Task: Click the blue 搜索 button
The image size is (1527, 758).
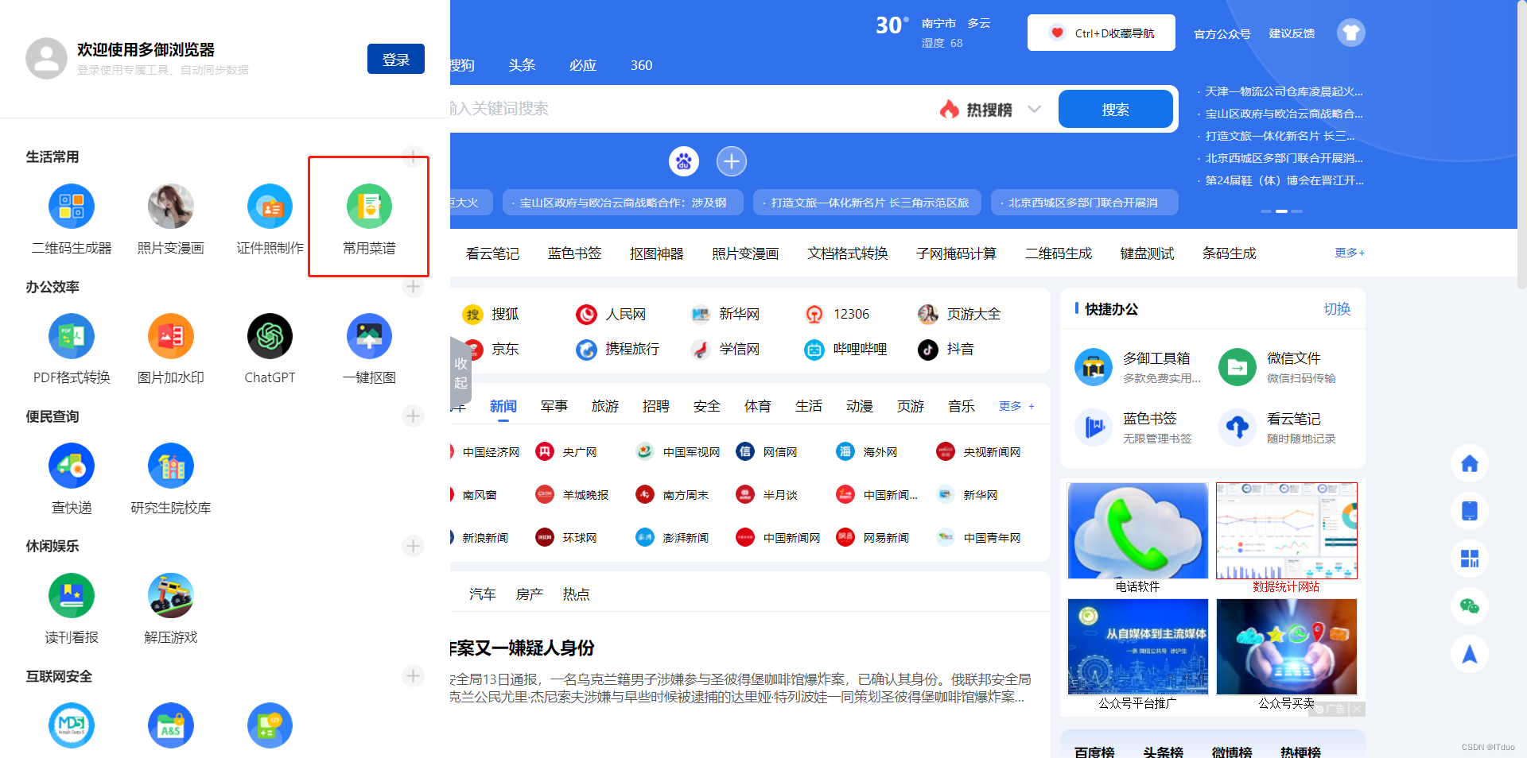Action: click(1115, 109)
